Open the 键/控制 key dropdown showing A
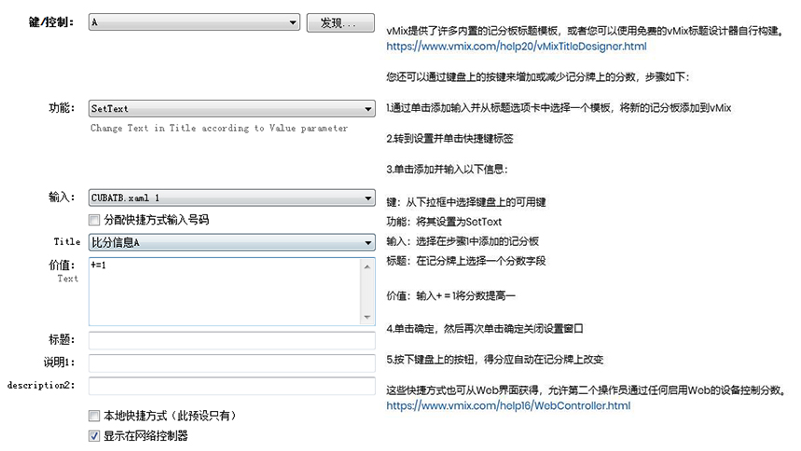 [194, 22]
